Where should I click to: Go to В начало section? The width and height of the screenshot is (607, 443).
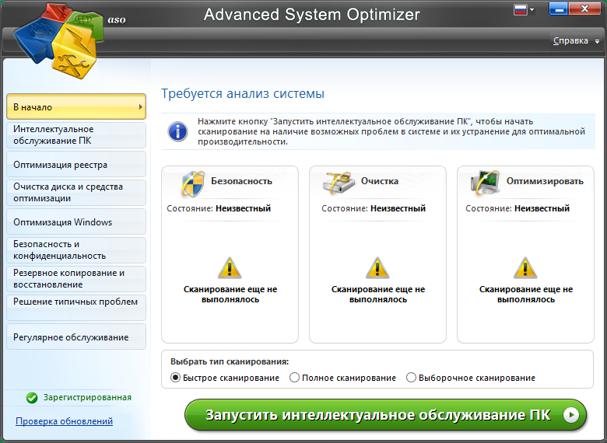pos(76,106)
